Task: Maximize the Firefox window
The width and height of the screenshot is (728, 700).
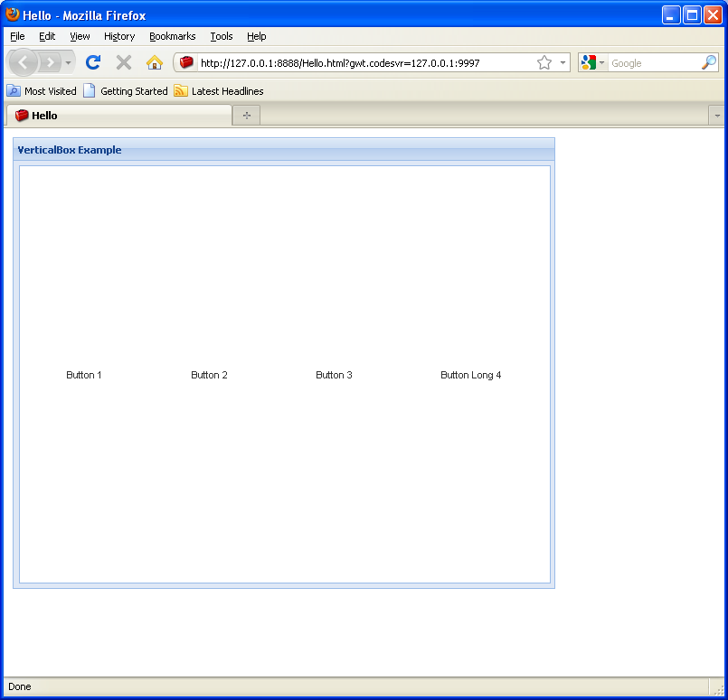Action: [692, 15]
